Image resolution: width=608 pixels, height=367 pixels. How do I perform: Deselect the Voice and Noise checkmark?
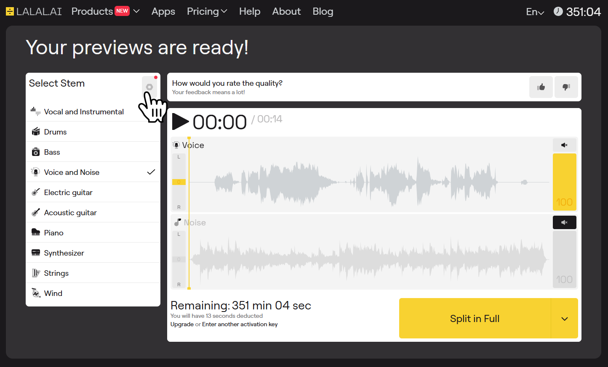pyautogui.click(x=151, y=172)
